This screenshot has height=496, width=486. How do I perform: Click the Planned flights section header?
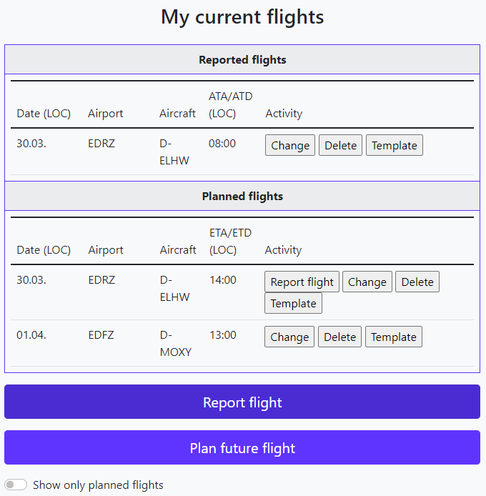[242, 196]
